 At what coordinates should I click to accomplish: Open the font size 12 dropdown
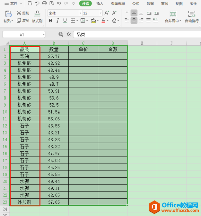tap(100, 13)
